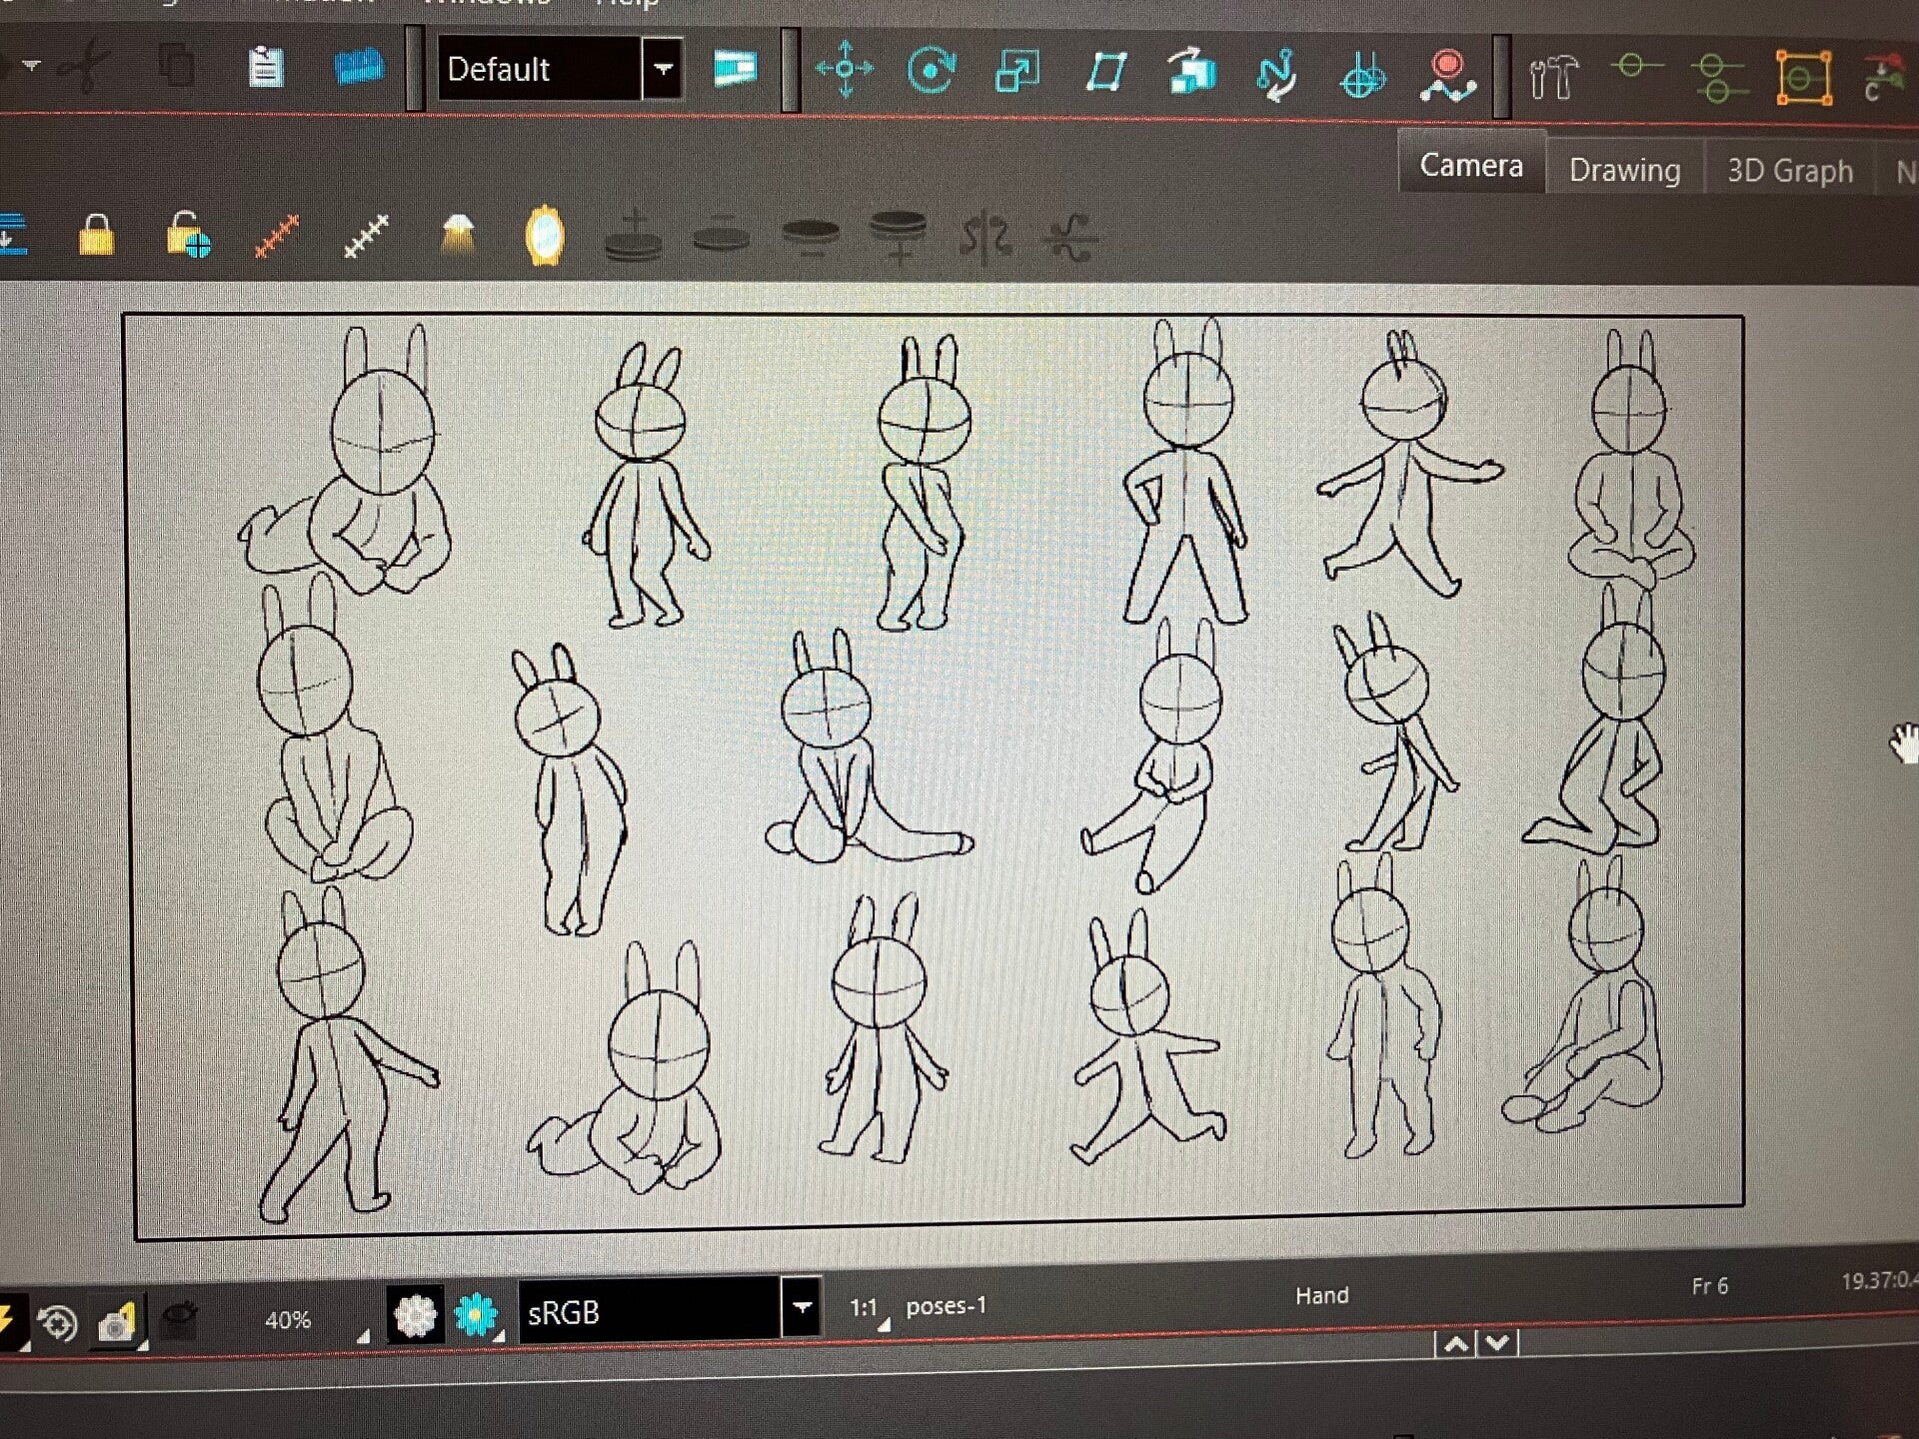
Task: Open the sRGB color space dropdown
Action: 801,1308
